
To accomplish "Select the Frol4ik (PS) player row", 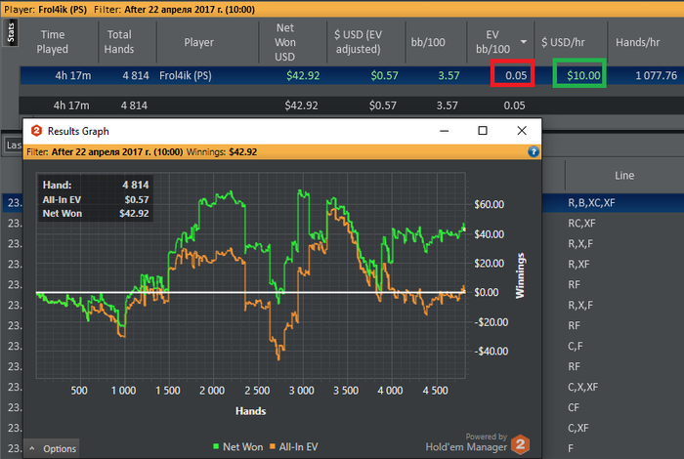I will click(x=352, y=75).
